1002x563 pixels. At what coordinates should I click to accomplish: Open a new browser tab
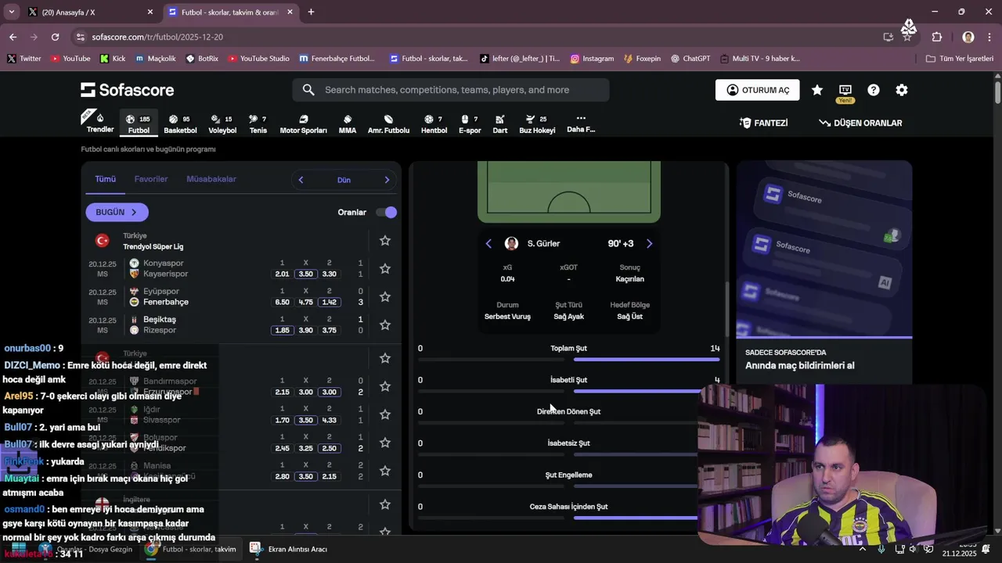[311, 12]
